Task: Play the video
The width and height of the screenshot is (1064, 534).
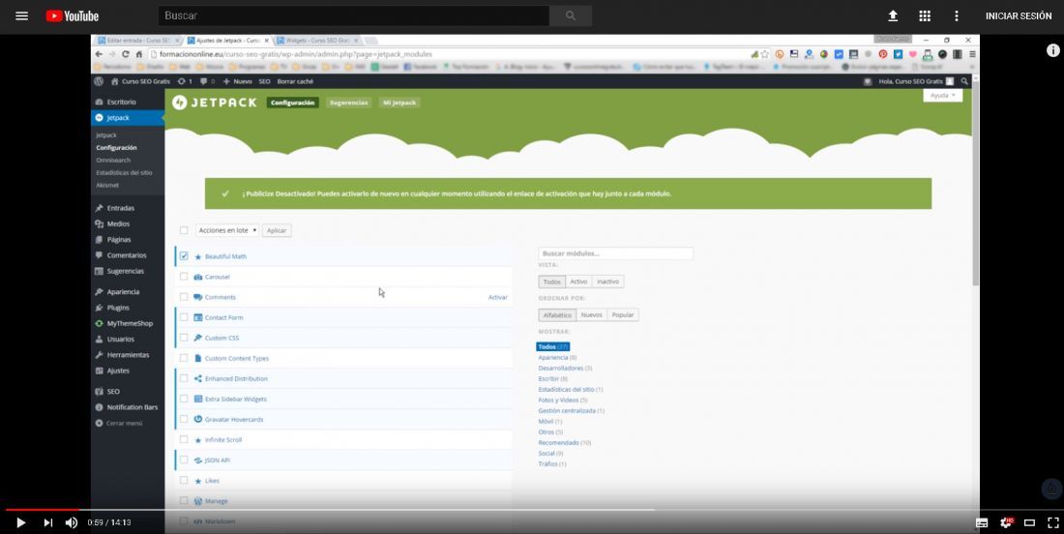Action: pos(20,522)
